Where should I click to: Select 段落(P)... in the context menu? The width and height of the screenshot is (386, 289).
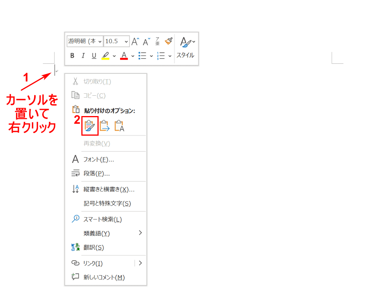[x=97, y=173]
